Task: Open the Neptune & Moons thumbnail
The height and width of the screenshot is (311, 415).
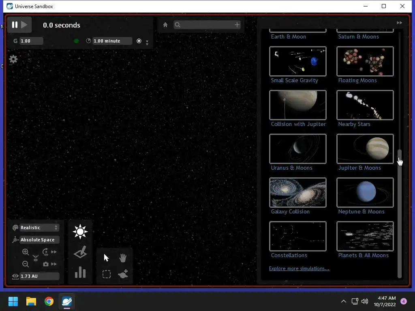Action: pyautogui.click(x=365, y=192)
